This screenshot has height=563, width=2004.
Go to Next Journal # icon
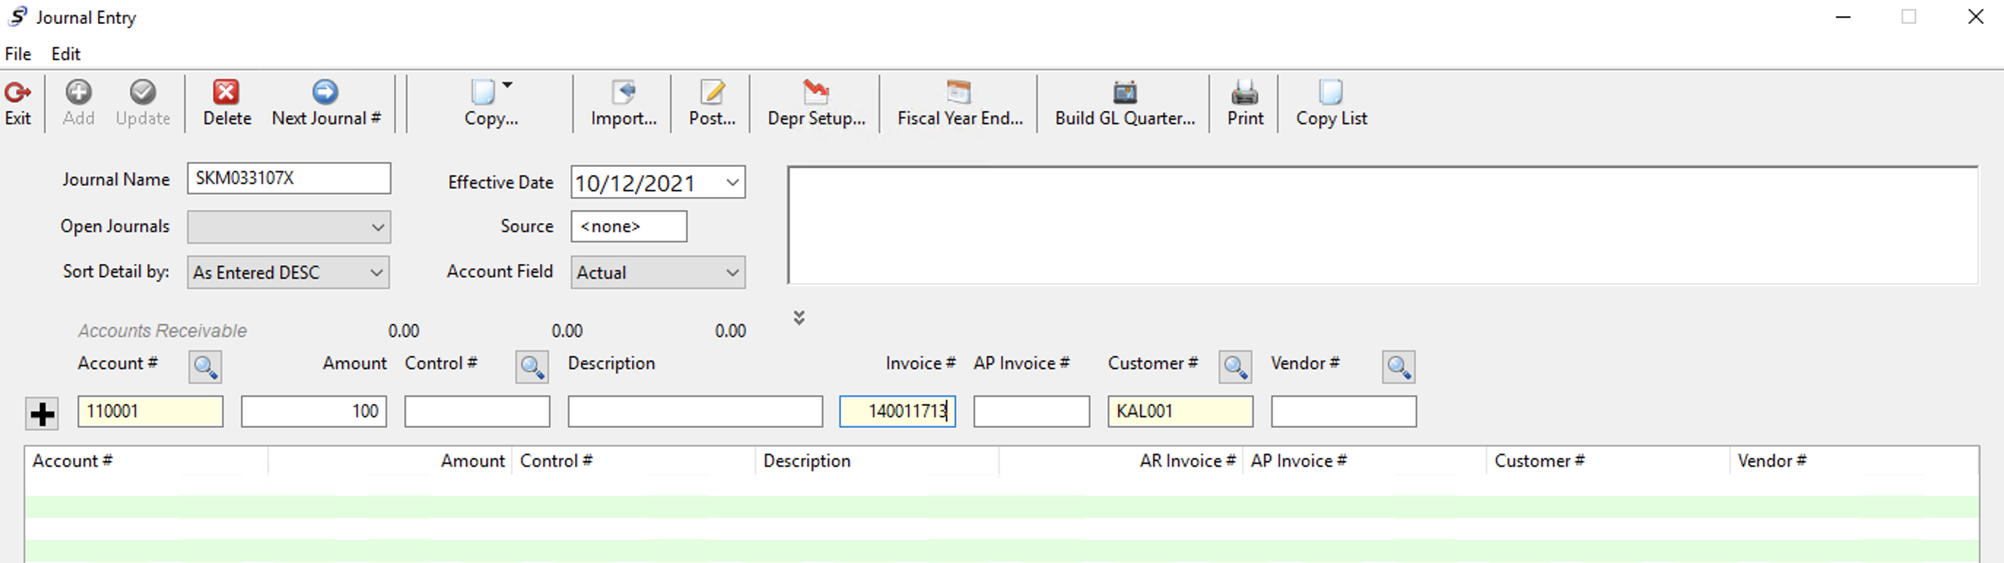click(x=325, y=93)
